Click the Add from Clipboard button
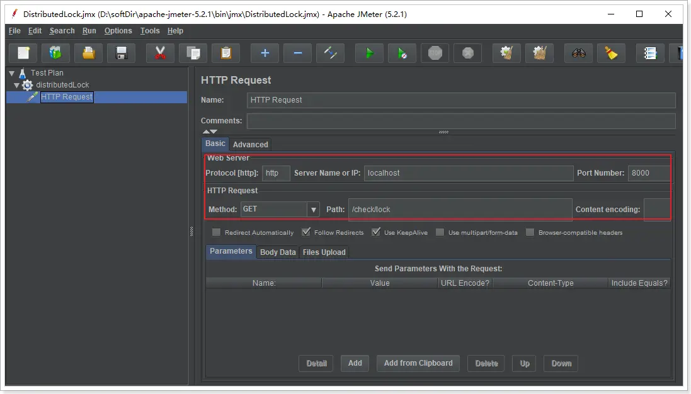Image resolution: width=691 pixels, height=394 pixels. click(x=418, y=363)
